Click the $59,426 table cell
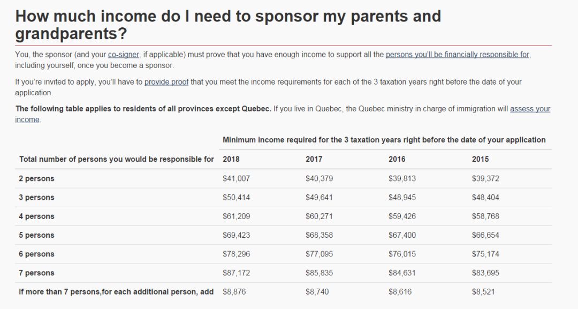This screenshot has width=578, height=309. point(402,216)
